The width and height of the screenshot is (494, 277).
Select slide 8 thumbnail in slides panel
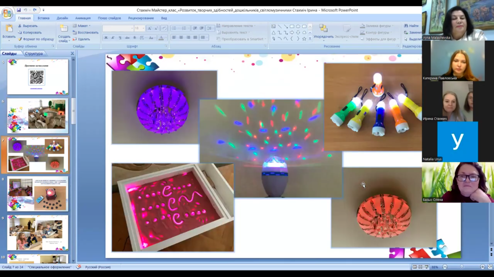(38, 194)
